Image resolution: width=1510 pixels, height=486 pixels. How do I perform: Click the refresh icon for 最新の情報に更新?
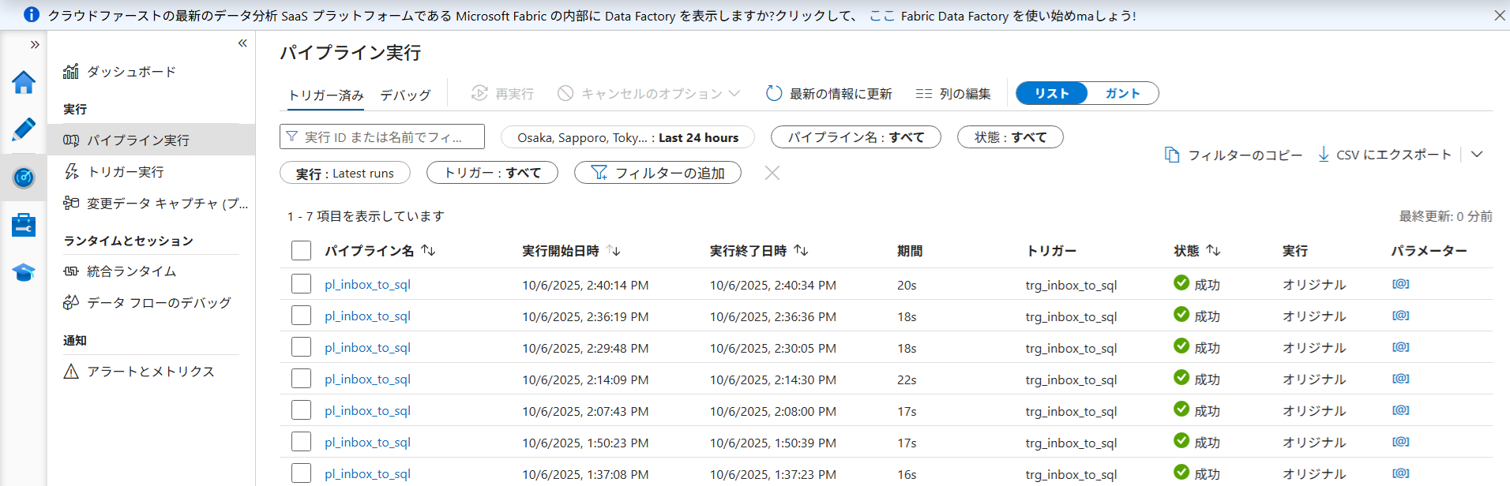[774, 94]
